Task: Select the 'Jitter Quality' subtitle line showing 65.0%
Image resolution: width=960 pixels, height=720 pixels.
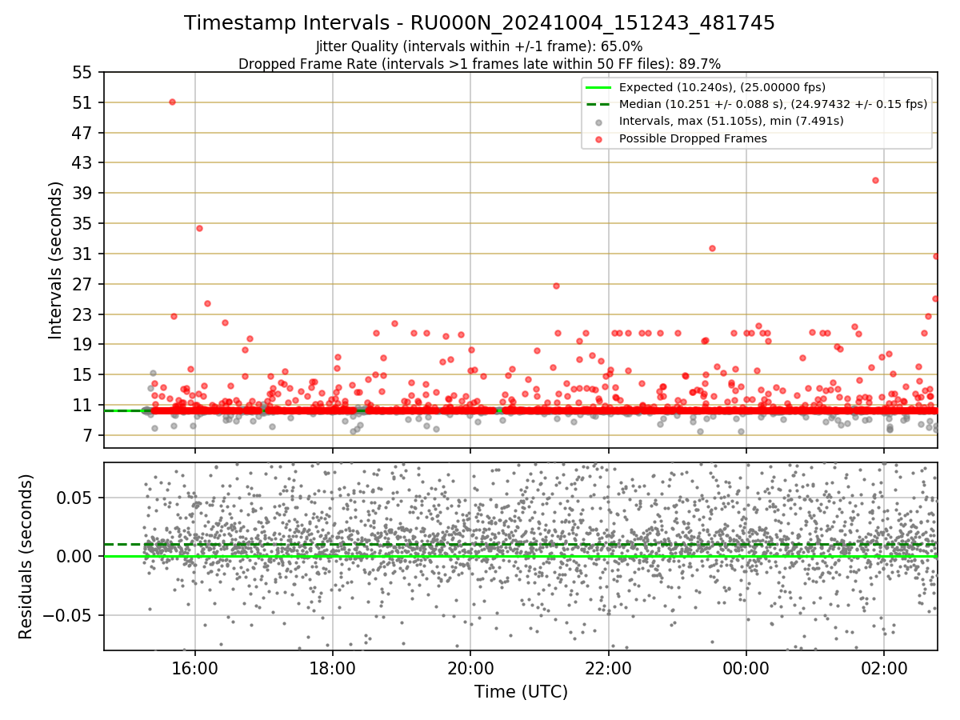Action: tap(479, 46)
